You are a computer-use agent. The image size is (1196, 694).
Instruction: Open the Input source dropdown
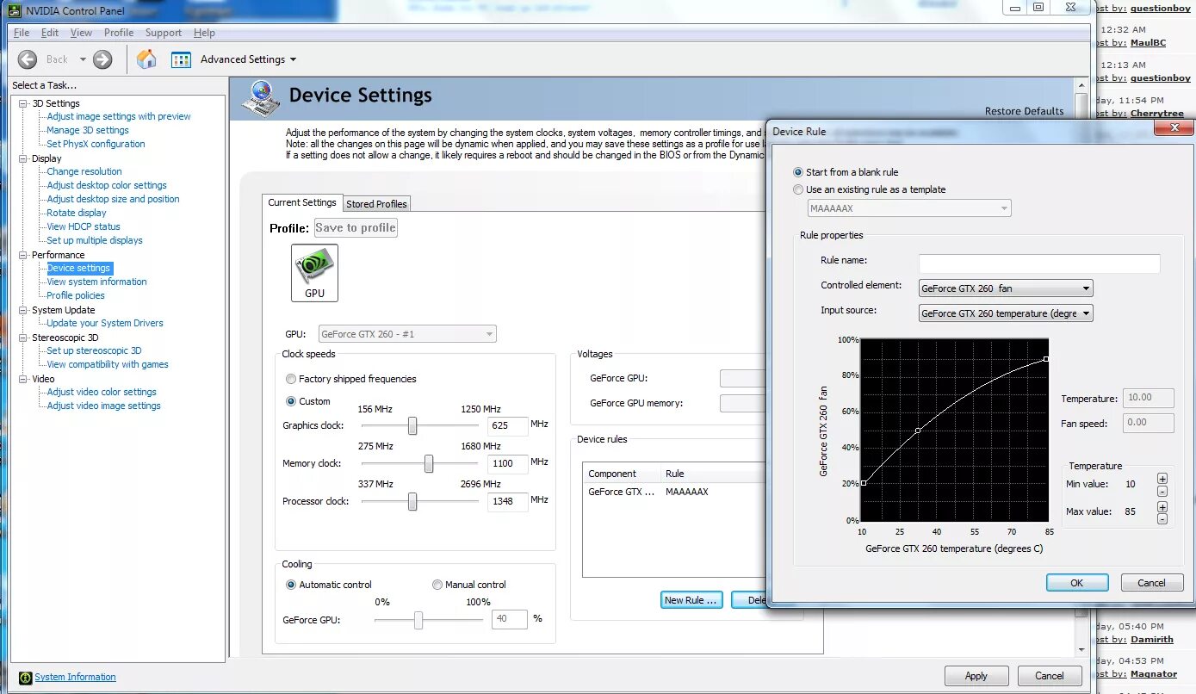point(1006,313)
